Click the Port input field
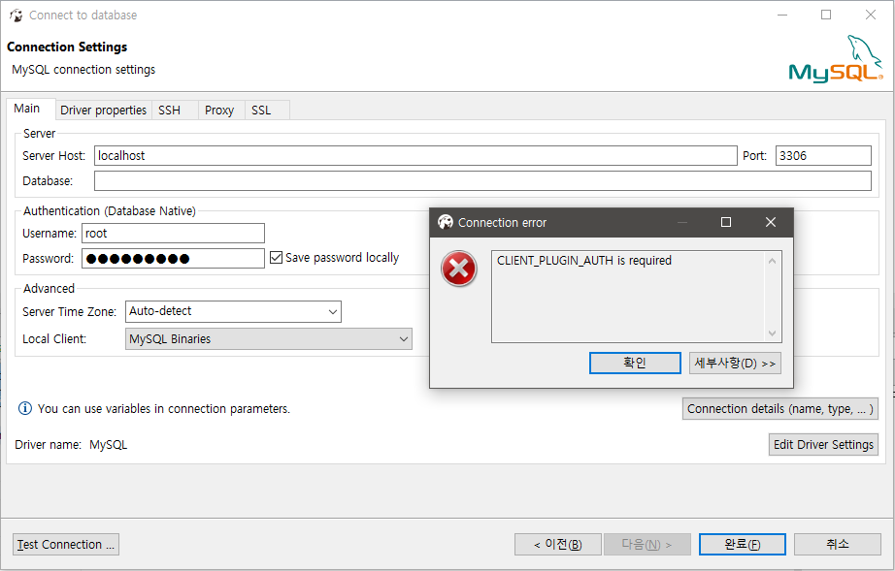Screen dimensions: 895x571 823,155
